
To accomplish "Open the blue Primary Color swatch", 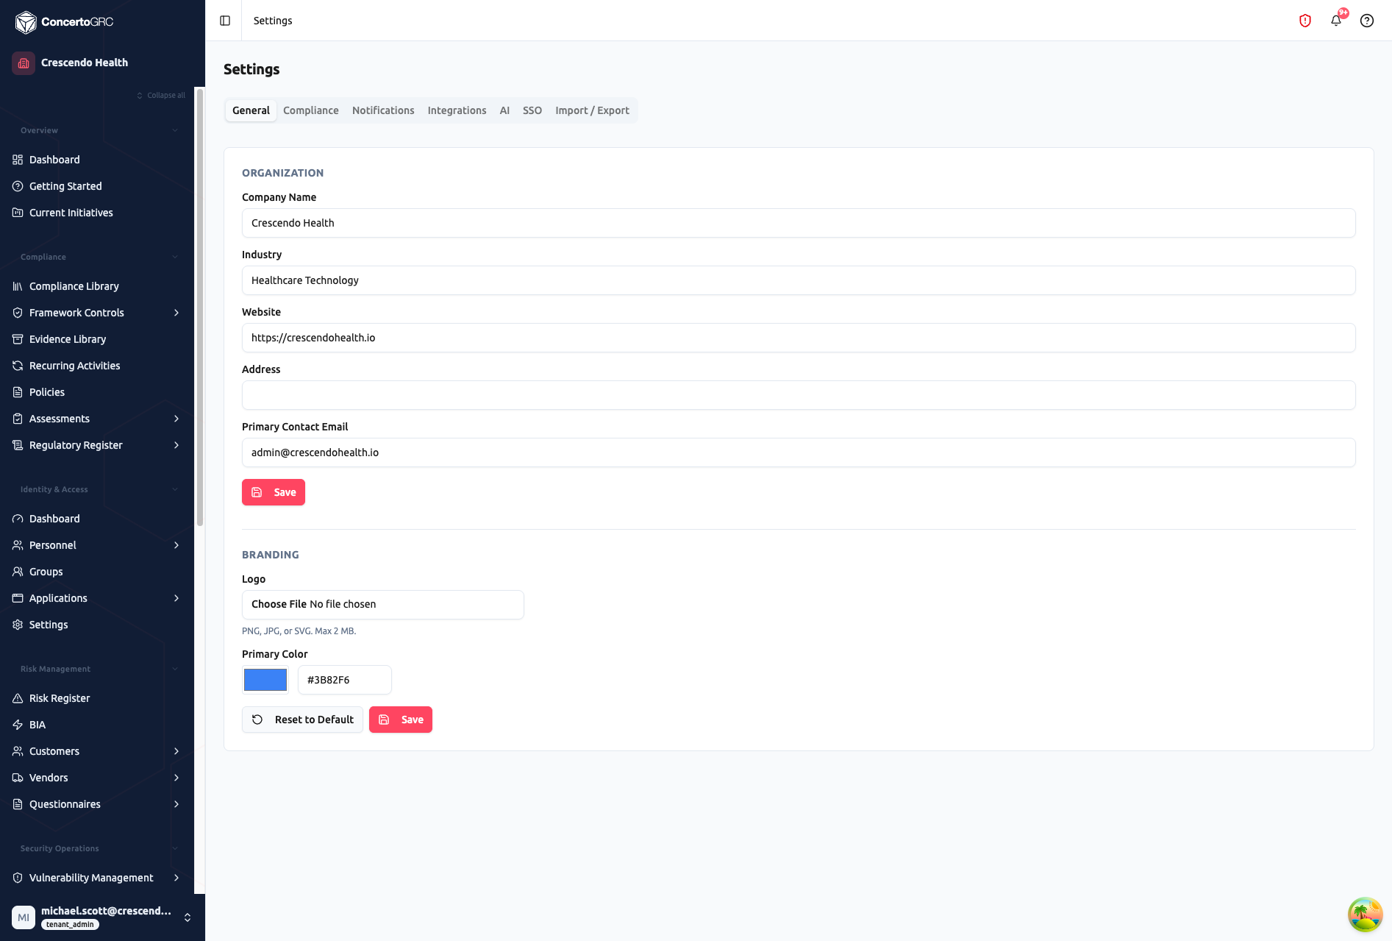I will coord(265,680).
